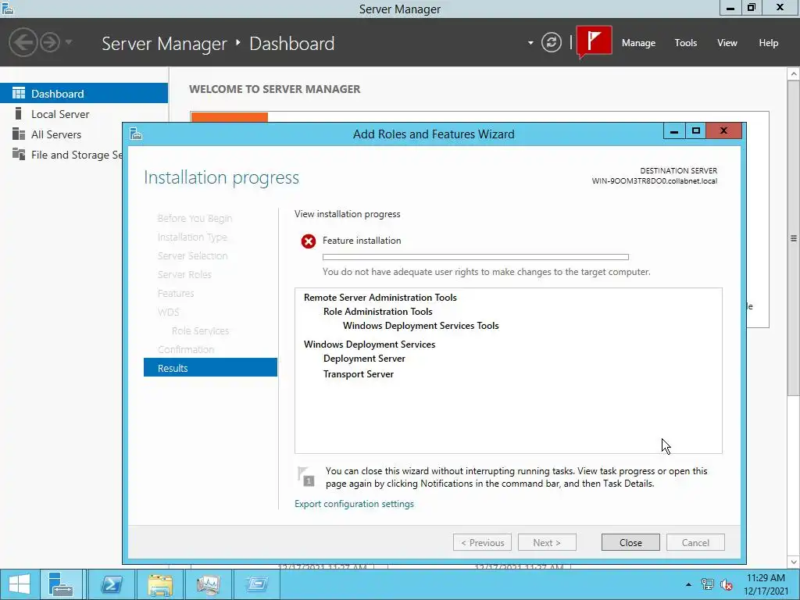
Task: Click the Server Roles wizard step
Action: pos(184,274)
